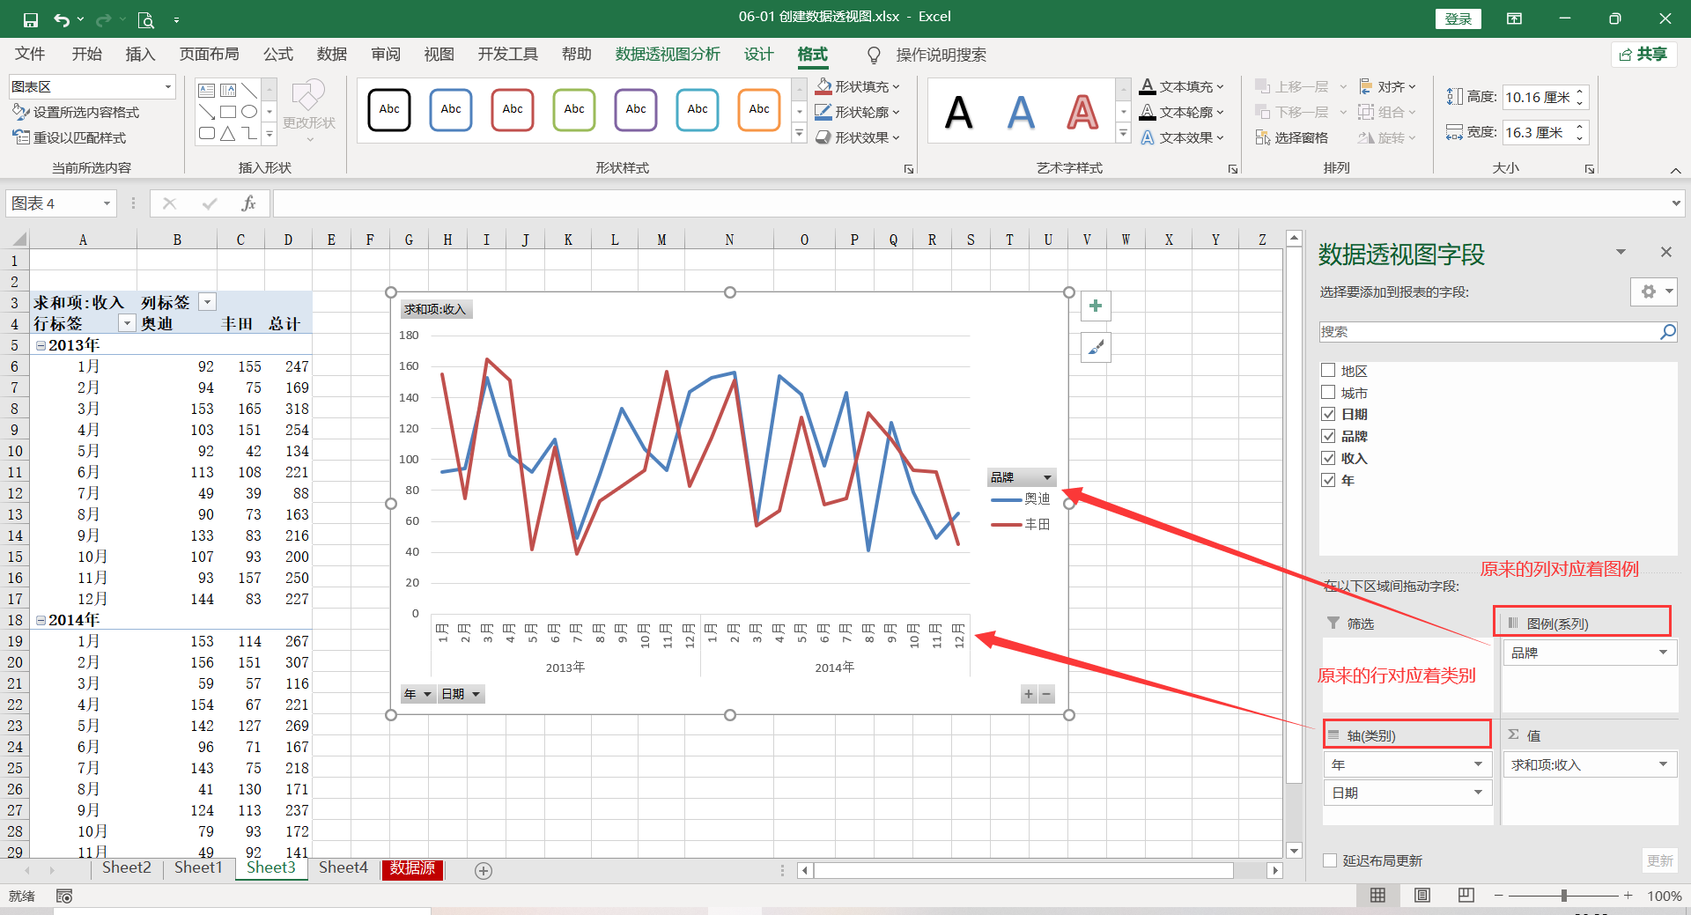Open the 文件 File menu

click(x=30, y=55)
